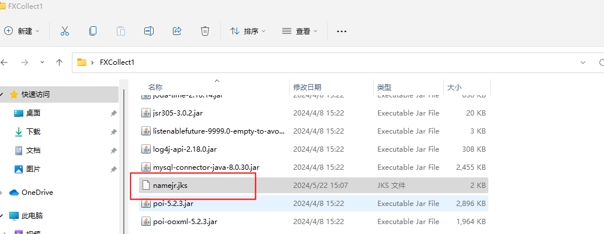Open 下载 in the sidebar
This screenshot has width=604, height=234.
click(33, 132)
